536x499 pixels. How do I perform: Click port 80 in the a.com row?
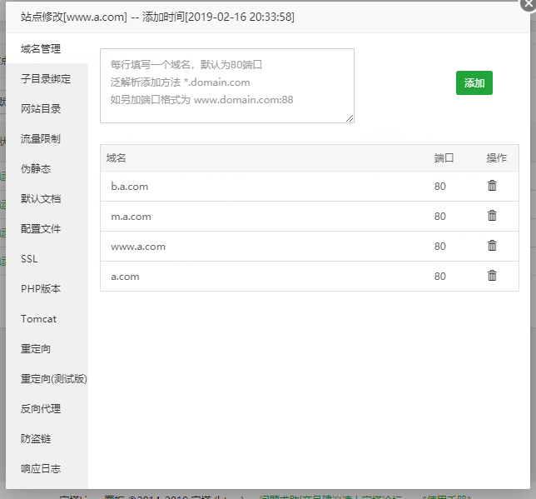point(440,277)
